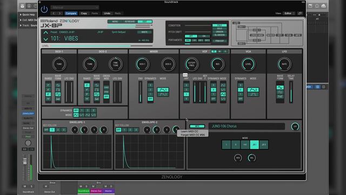Click the Compare button
Viewport: 346px width, 195px height.
(71, 14)
